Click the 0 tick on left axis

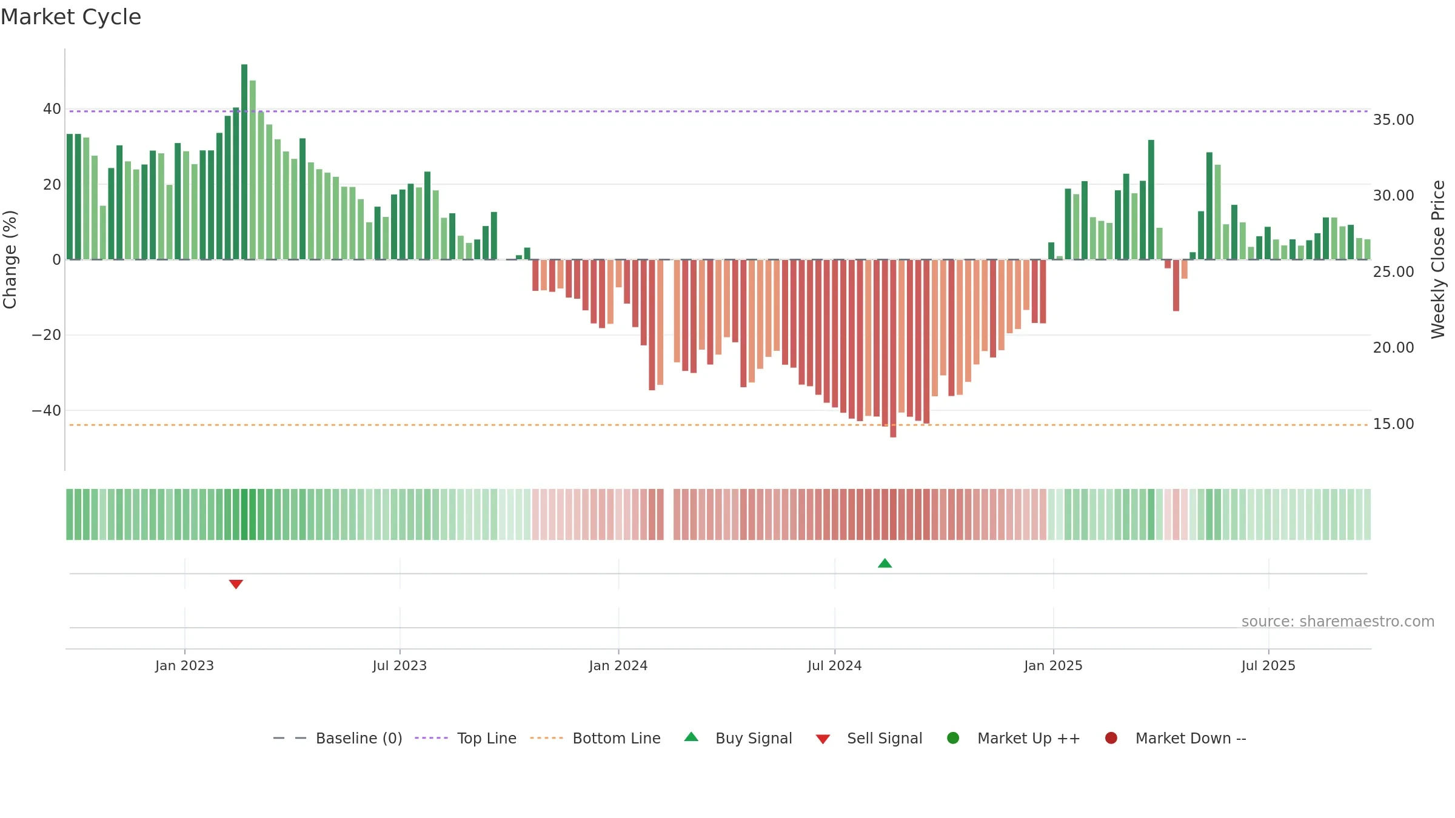pos(57,259)
